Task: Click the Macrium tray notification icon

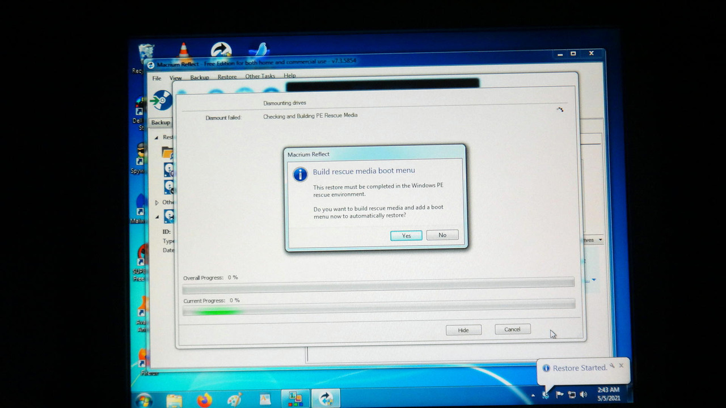Action: (546, 395)
